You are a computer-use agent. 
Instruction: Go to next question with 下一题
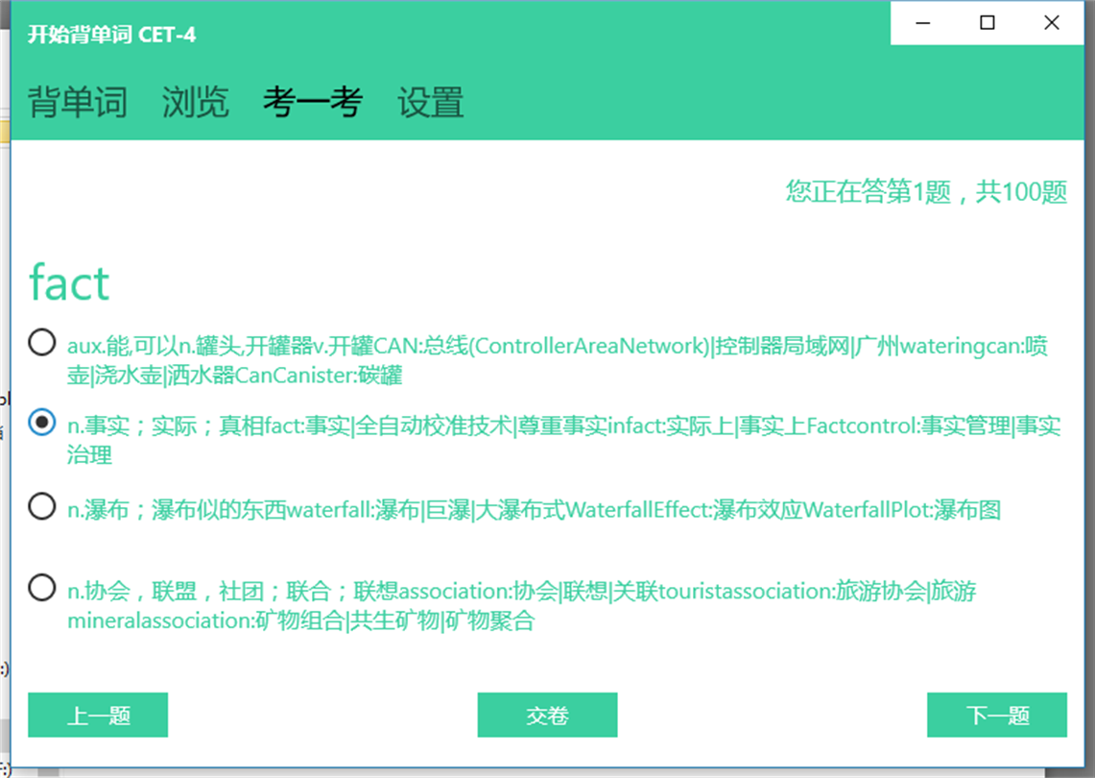pyautogui.click(x=997, y=715)
